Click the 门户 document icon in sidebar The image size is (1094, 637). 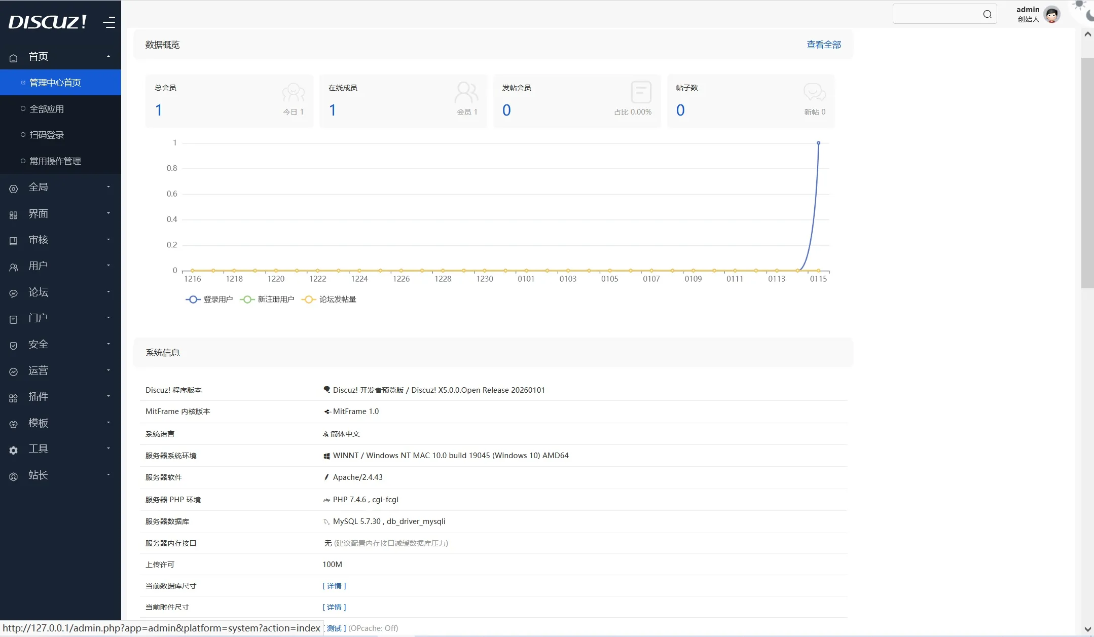coord(14,319)
